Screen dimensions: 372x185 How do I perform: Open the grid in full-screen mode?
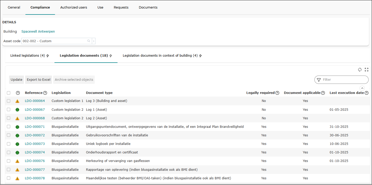point(367,70)
